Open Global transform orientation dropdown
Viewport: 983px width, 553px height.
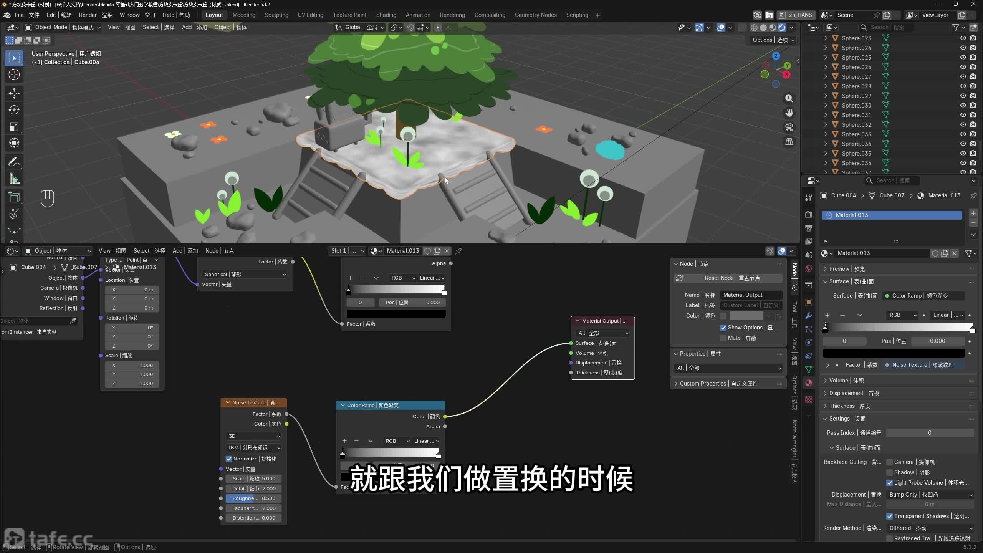tap(360, 27)
